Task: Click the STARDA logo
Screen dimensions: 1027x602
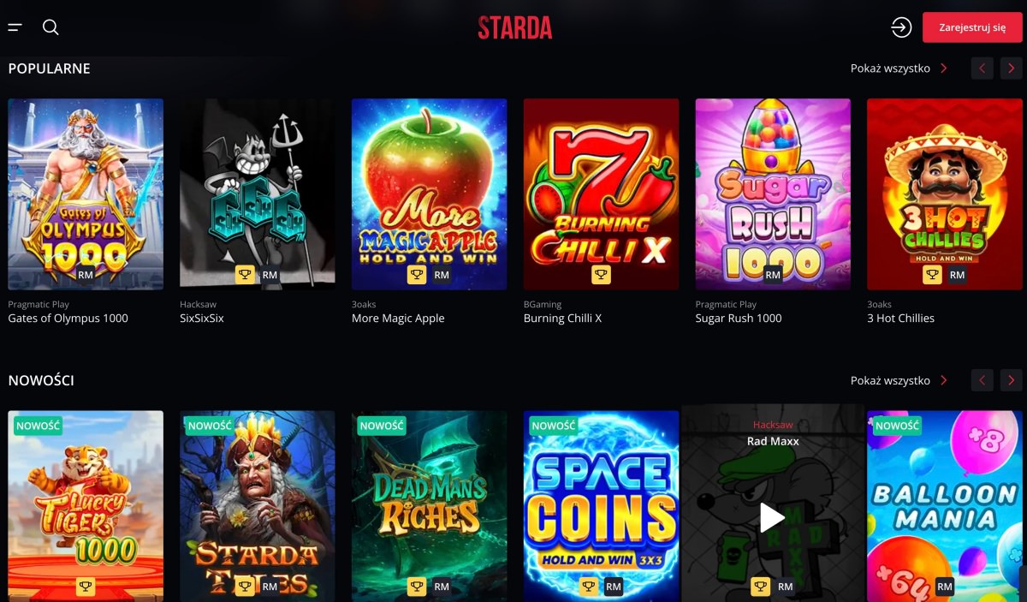Action: coord(515,27)
